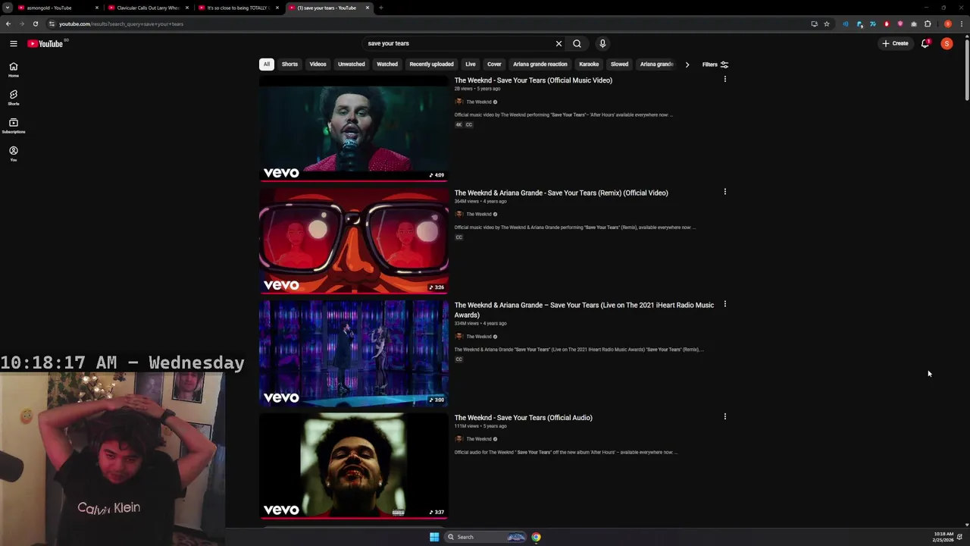The width and height of the screenshot is (970, 546).
Task: Open the Windows Start menu
Action: (434, 537)
